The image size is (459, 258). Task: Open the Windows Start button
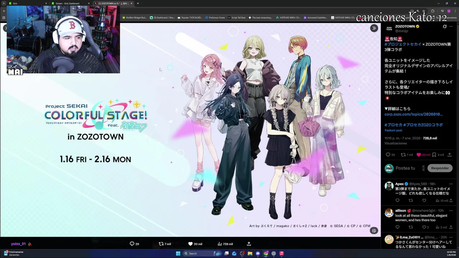[178, 253]
